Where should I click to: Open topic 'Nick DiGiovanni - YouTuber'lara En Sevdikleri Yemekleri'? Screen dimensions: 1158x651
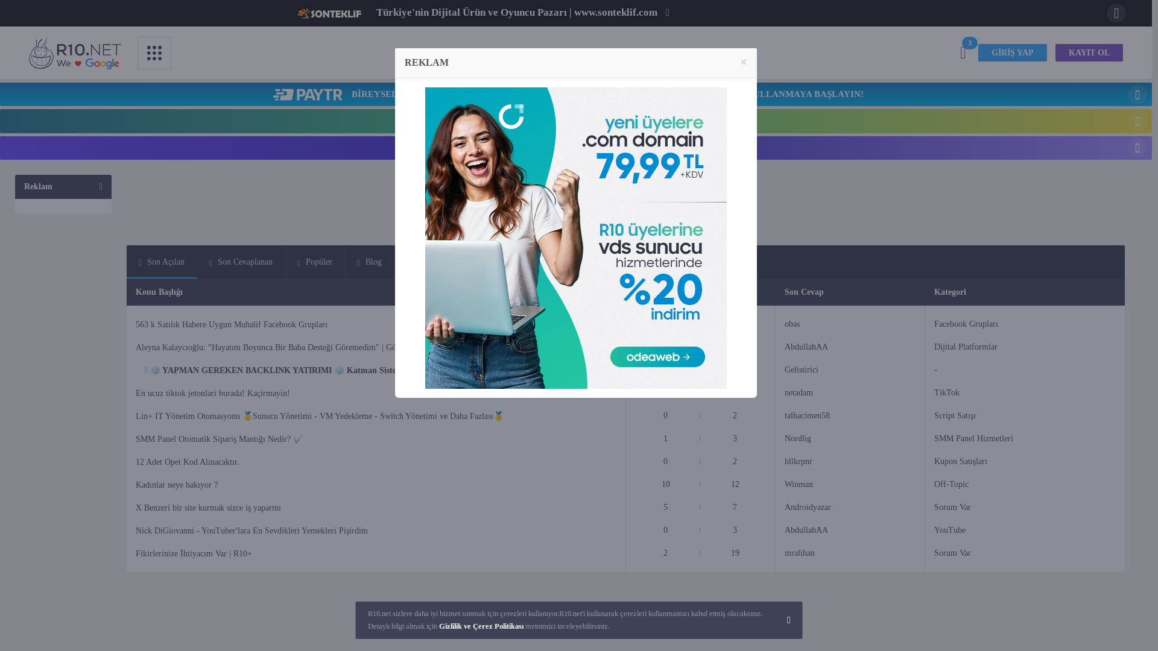tap(252, 531)
